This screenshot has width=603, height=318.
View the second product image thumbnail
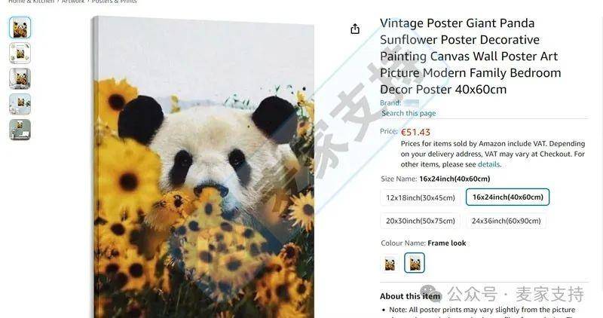[x=20, y=54]
